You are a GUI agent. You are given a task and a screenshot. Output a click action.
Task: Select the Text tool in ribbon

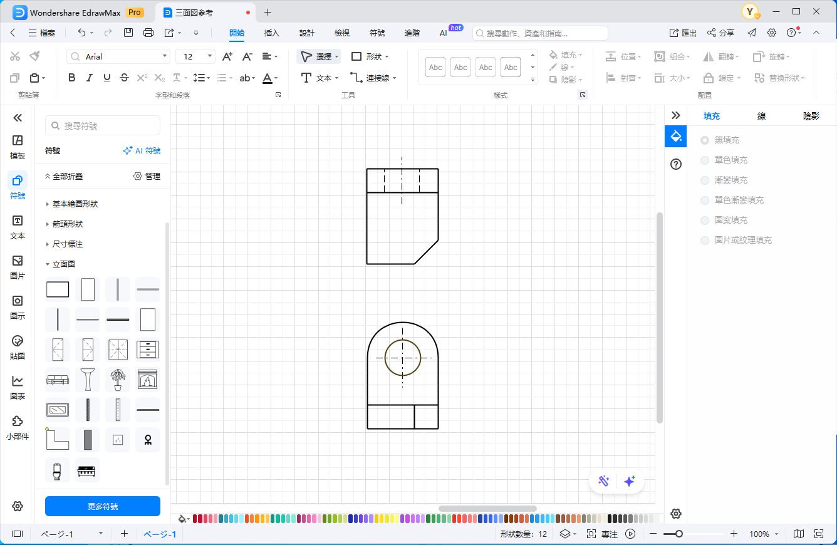click(x=320, y=78)
